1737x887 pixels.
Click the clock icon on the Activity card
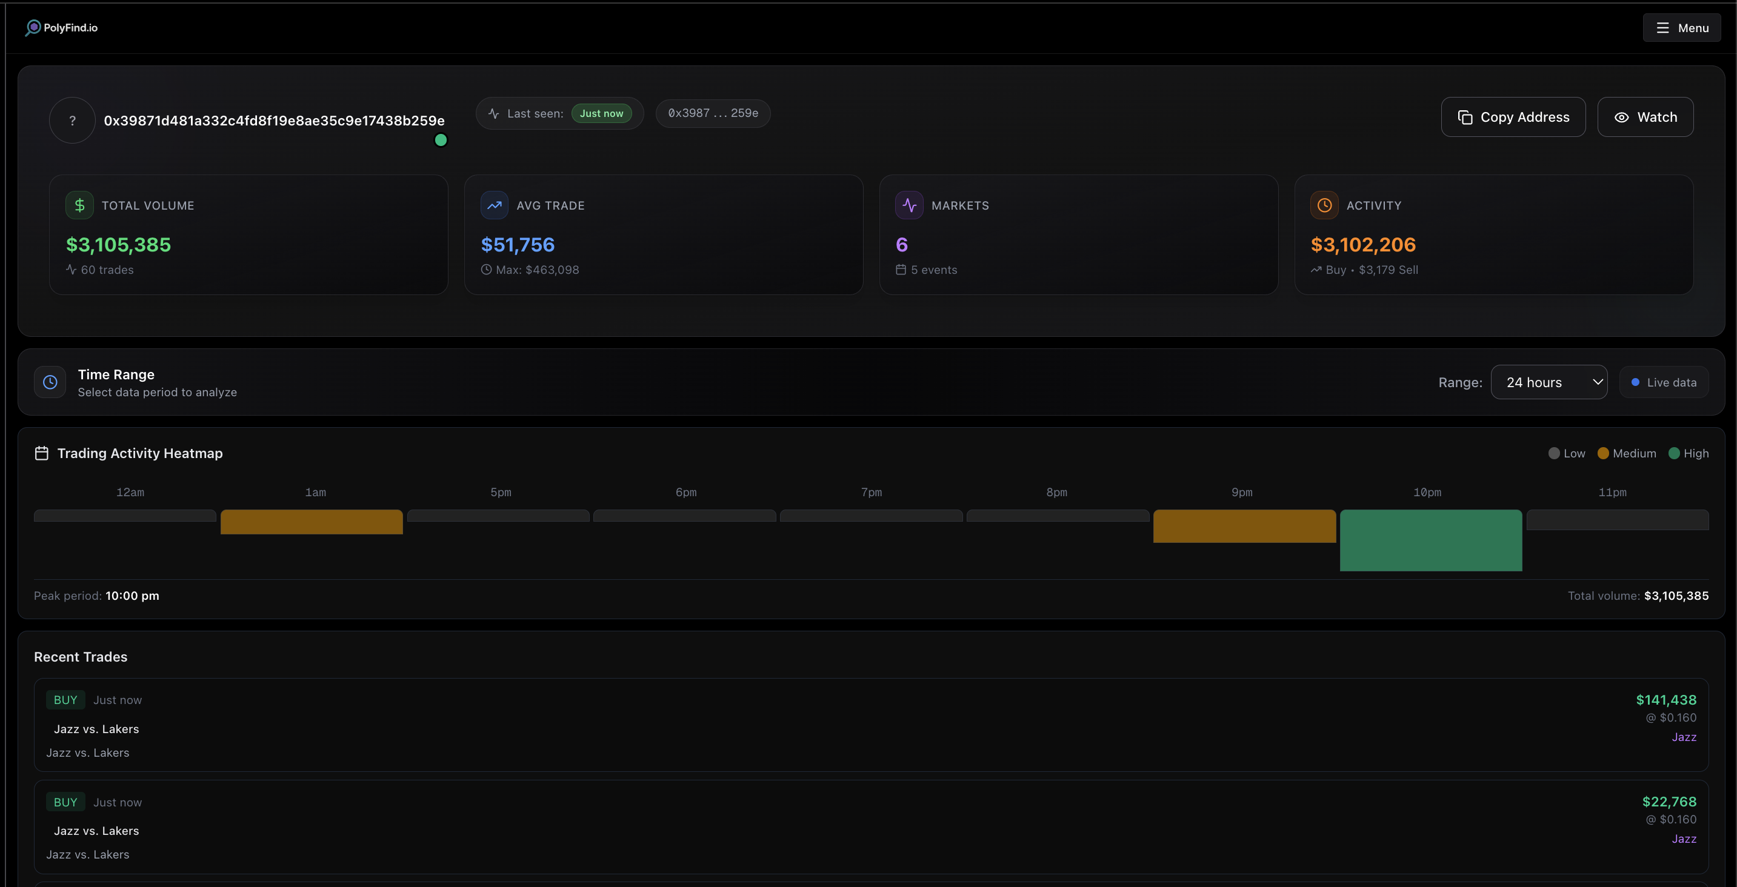(1324, 205)
